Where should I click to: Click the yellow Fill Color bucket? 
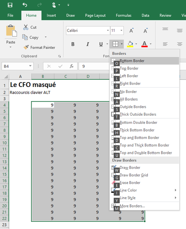click(x=130, y=44)
